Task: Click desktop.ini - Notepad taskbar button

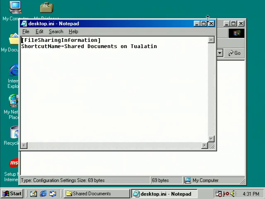Action: [164, 194]
